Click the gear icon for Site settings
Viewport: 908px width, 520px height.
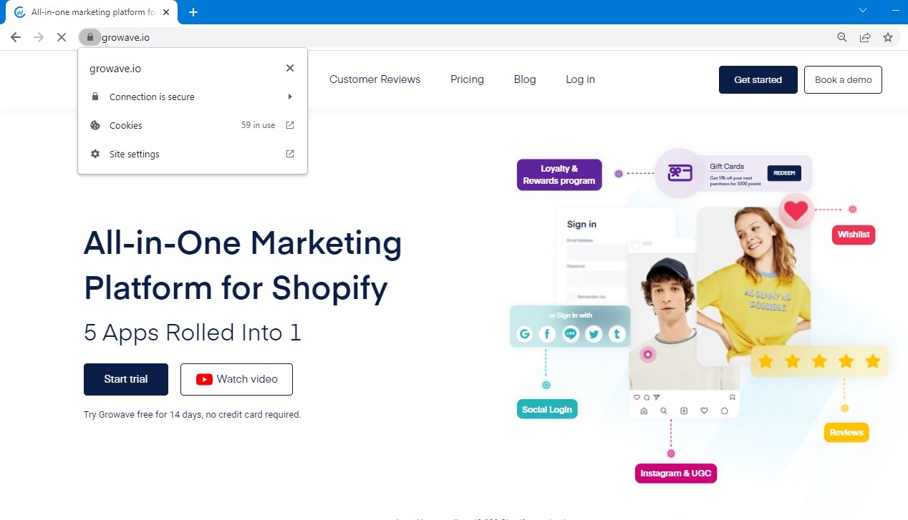(95, 154)
